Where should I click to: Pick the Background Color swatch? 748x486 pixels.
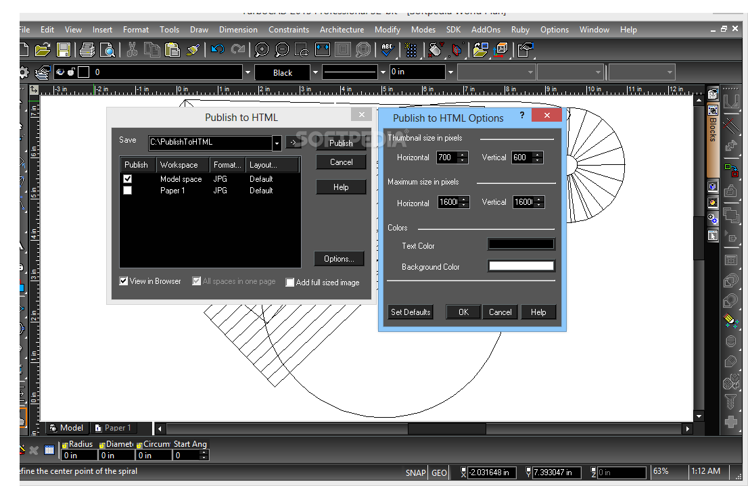(x=521, y=266)
